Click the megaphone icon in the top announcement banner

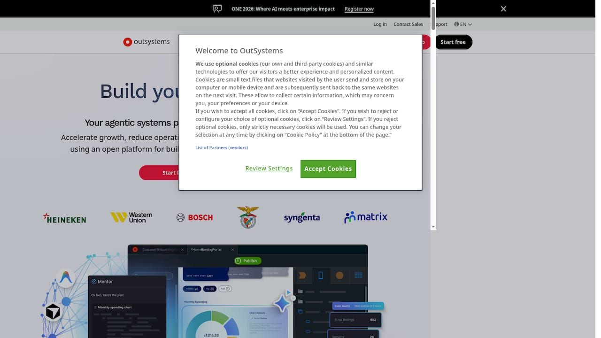[216, 8]
